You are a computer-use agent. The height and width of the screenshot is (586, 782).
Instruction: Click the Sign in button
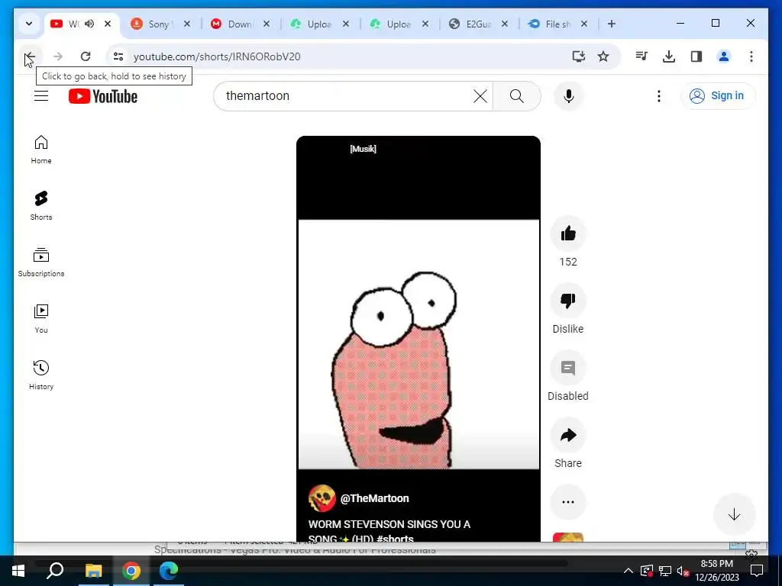717,95
